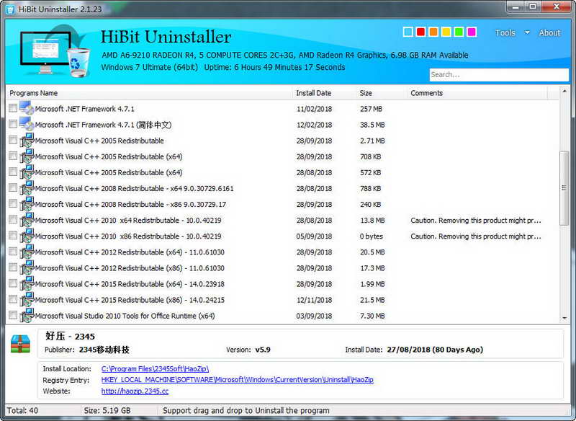The height and width of the screenshot is (421, 576).
Task: Select the orange theme color swatch
Action: pyautogui.click(x=433, y=32)
